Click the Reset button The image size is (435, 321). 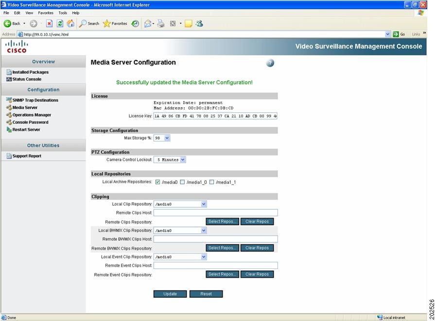[x=206, y=294]
